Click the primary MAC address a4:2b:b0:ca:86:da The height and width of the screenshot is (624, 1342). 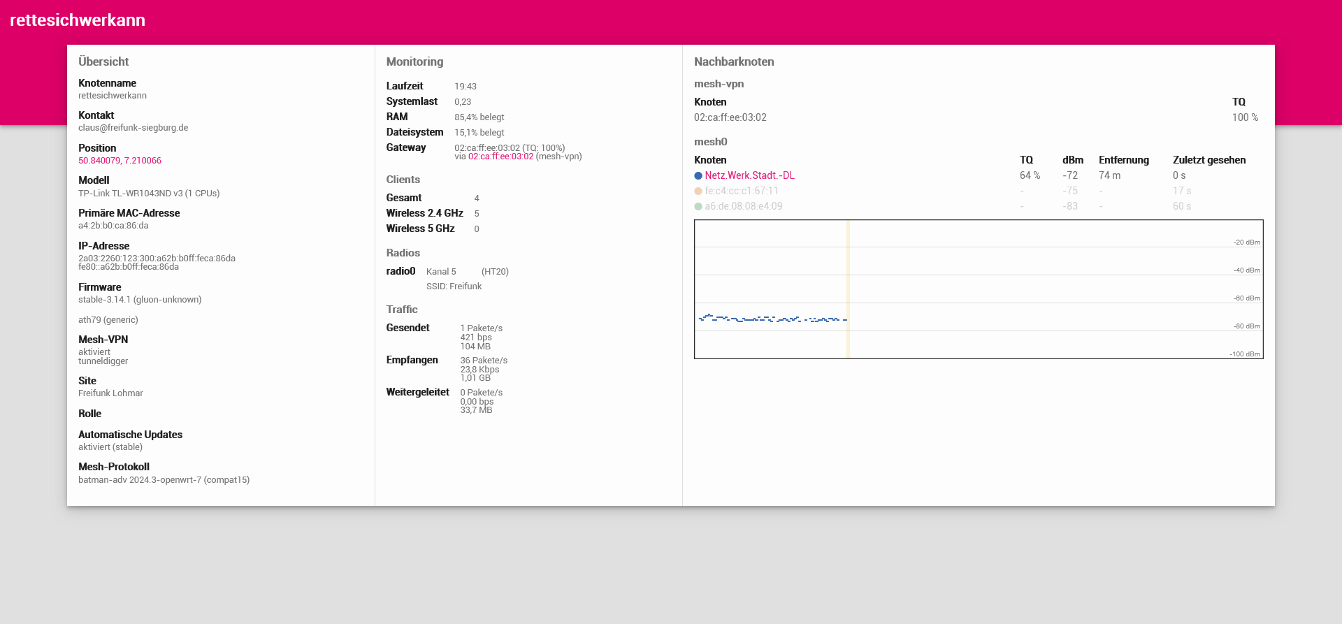113,226
